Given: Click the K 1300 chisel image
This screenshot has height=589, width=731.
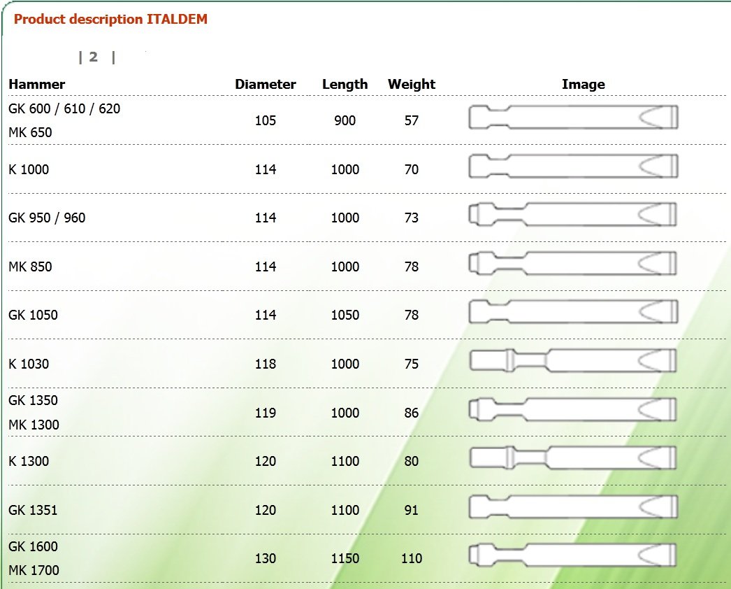Looking at the screenshot, I should click(573, 458).
